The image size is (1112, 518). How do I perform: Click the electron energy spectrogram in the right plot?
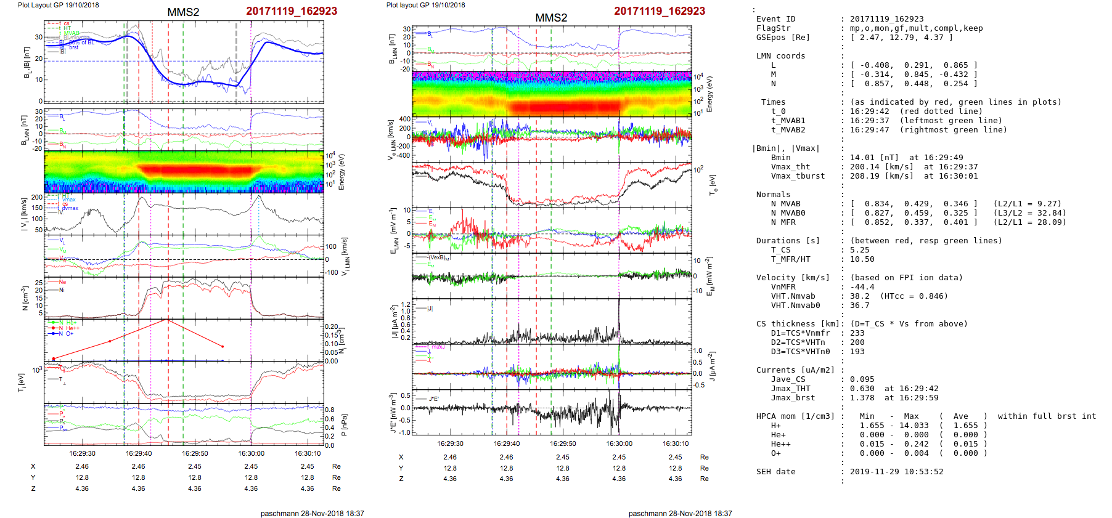tap(552, 94)
